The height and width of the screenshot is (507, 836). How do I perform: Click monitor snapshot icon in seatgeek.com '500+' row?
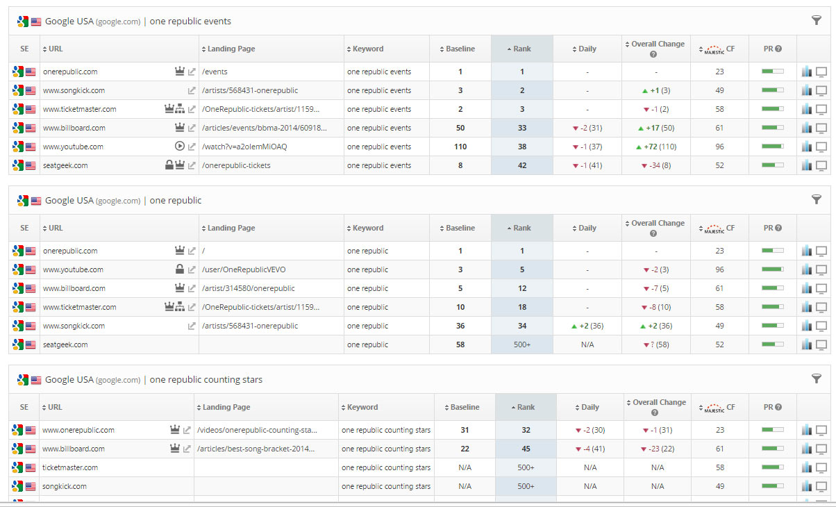pos(821,344)
